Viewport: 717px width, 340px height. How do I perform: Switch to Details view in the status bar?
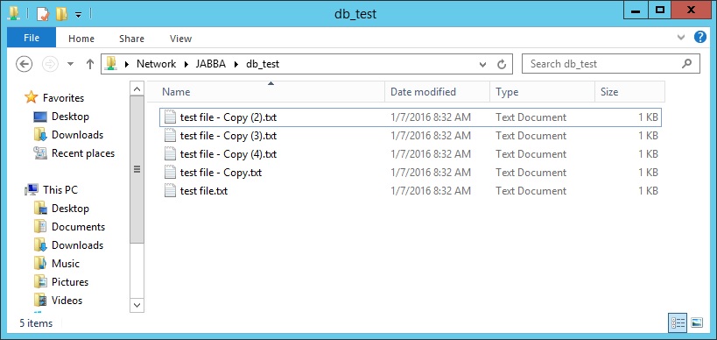(x=678, y=323)
